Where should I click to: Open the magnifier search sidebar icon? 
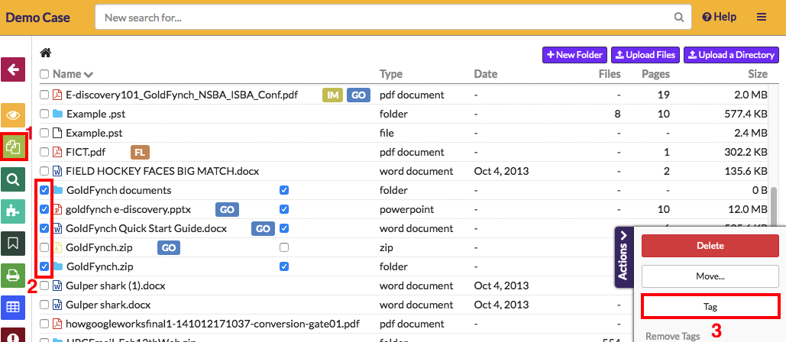[13, 179]
